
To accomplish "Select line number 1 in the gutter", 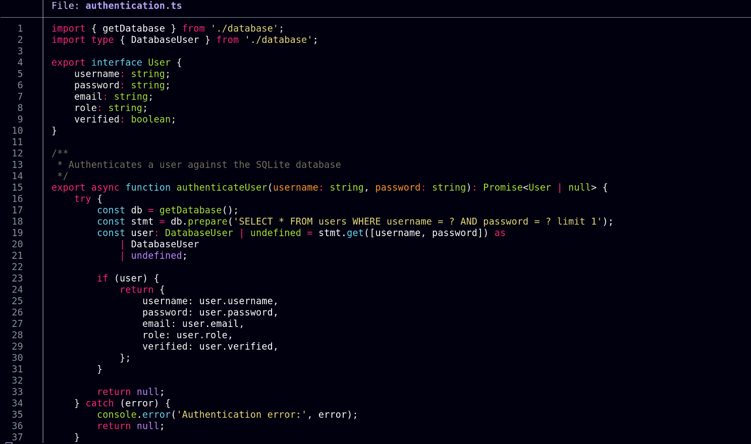I will click(x=20, y=29).
